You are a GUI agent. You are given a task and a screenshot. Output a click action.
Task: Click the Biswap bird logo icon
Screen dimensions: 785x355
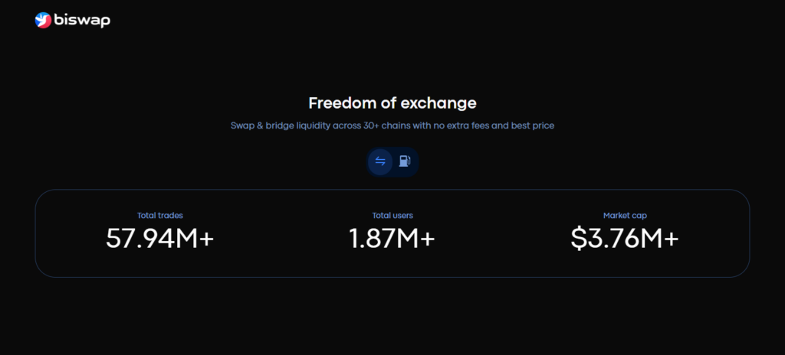click(43, 21)
